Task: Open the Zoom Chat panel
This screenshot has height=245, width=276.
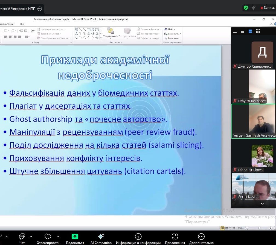Action: (22, 237)
